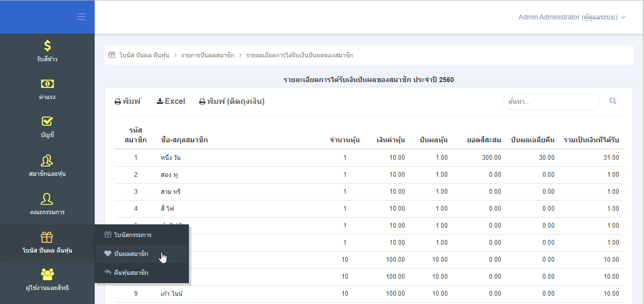
Task: Click the ปันผลเฉลี่ยคืน column header
Action: (533, 140)
